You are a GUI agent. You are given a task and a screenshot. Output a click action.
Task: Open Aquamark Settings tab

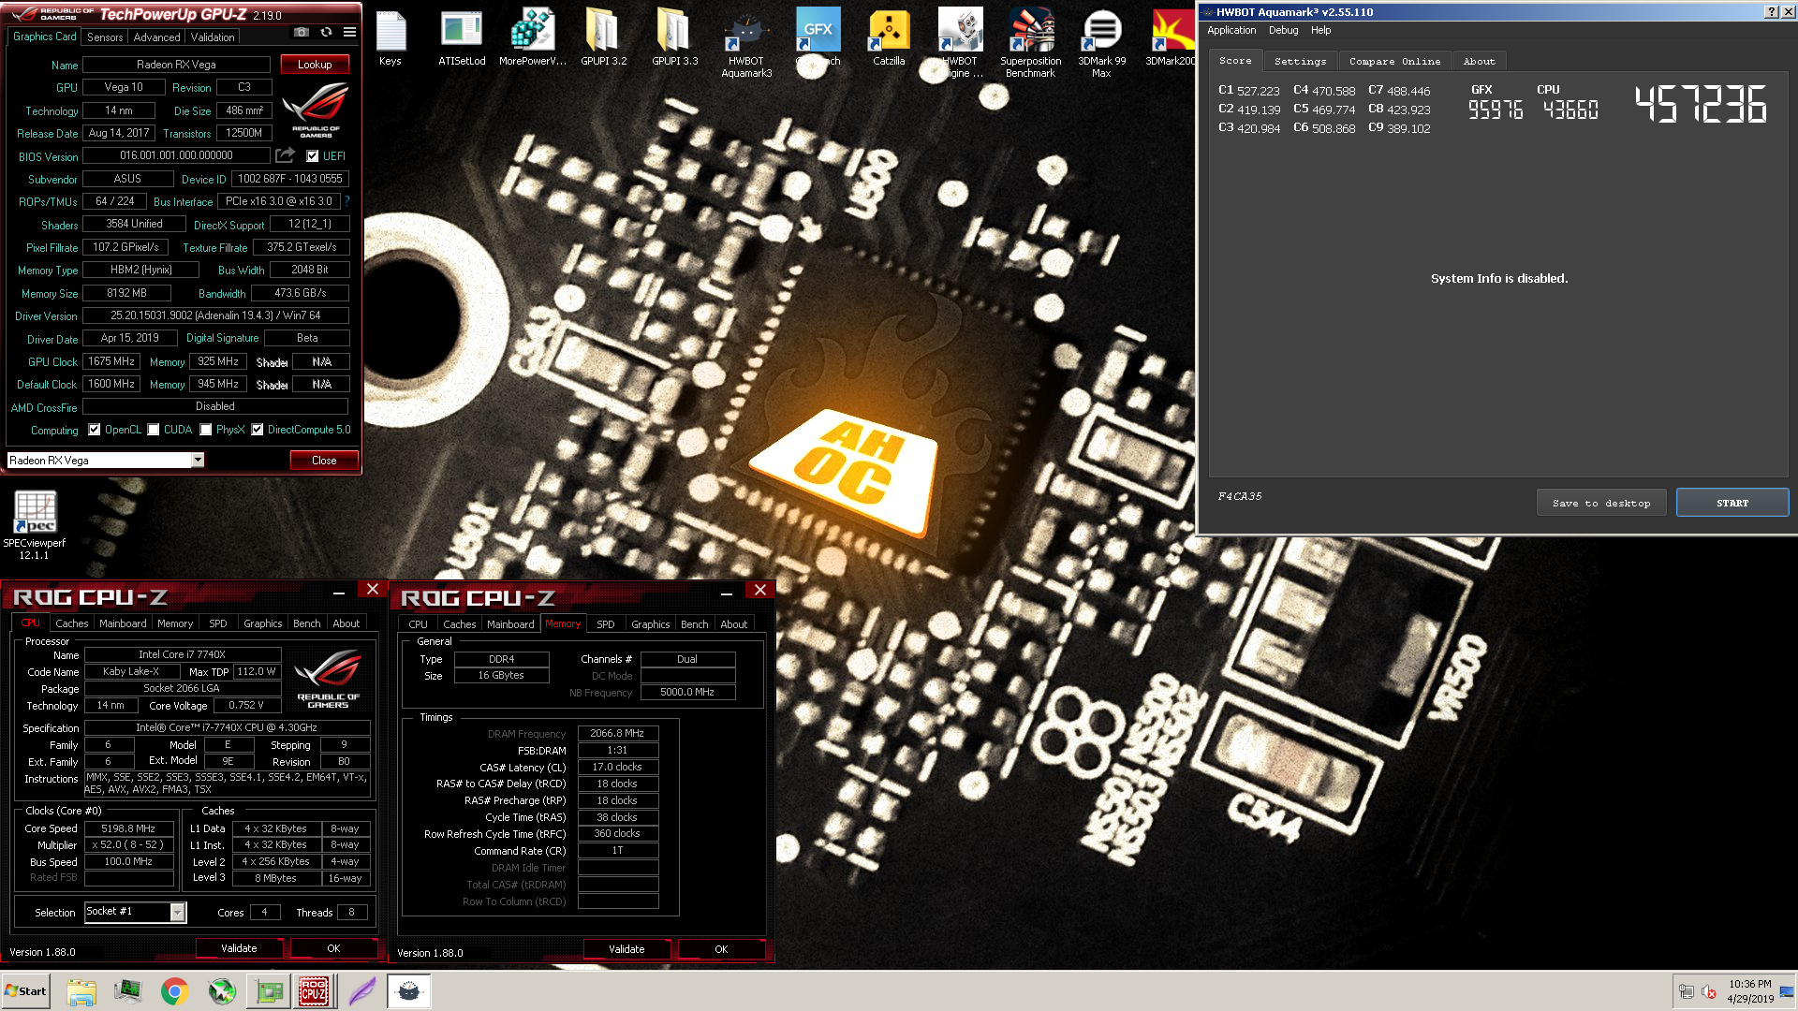click(1300, 61)
